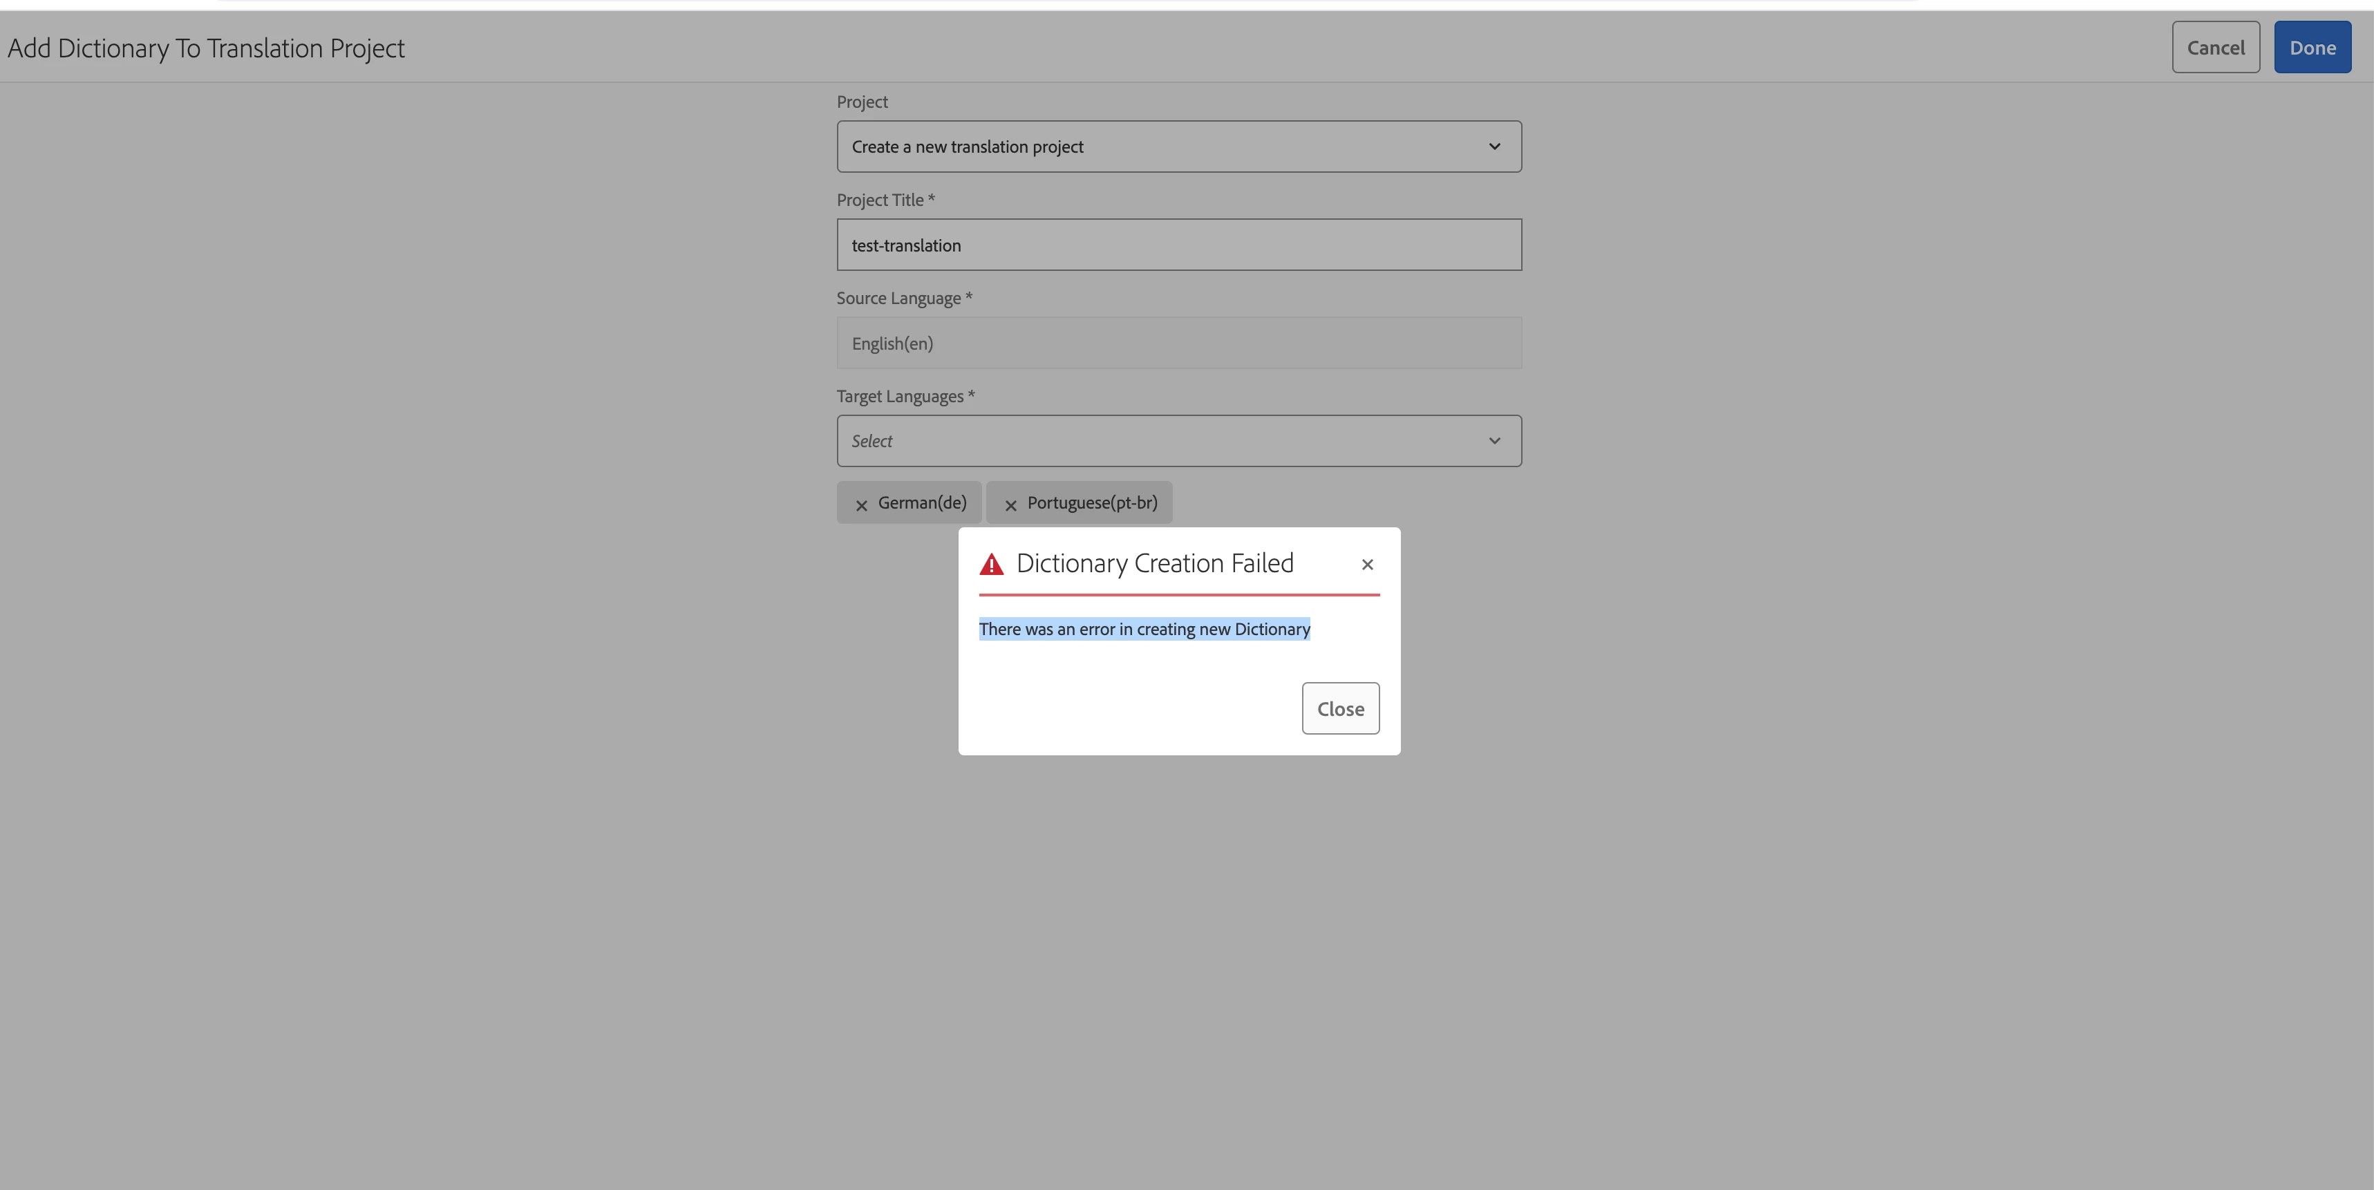Remove German(de) tag via its X
The width and height of the screenshot is (2374, 1190).
(x=860, y=504)
